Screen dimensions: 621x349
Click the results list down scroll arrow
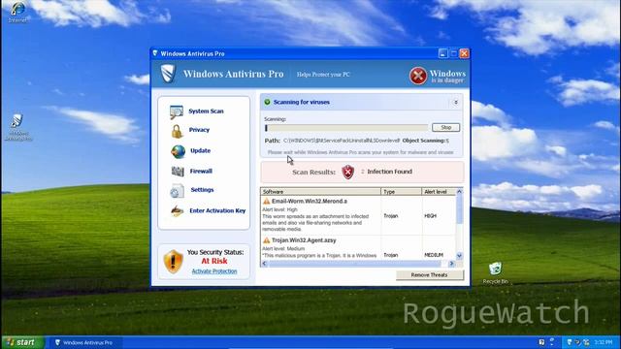click(459, 256)
